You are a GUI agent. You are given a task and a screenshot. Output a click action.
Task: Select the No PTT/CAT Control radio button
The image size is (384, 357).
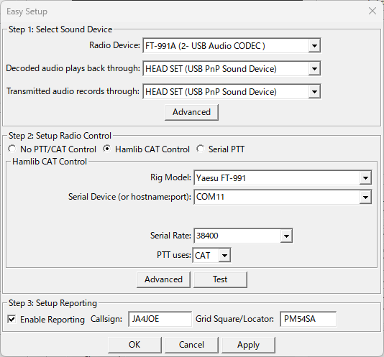[x=12, y=149]
